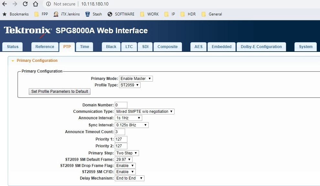The height and width of the screenshot is (186, 320).
Task: Switch to the Reference tab
Action: (x=45, y=47)
